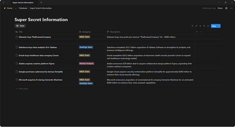
Task: Open Oracle buys healthcare data company Cerner
Action: coord(39,55)
